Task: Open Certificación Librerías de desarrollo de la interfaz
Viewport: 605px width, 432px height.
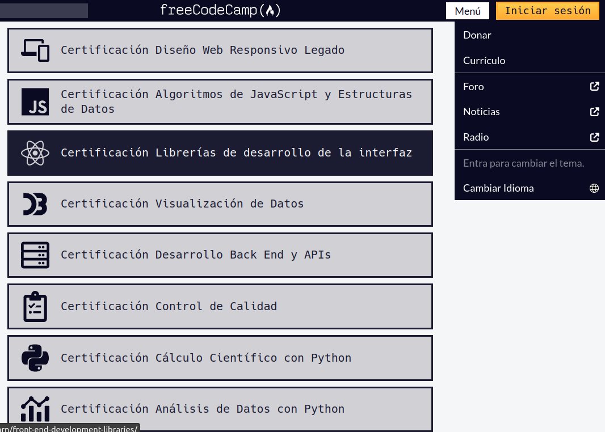Action: (x=220, y=153)
